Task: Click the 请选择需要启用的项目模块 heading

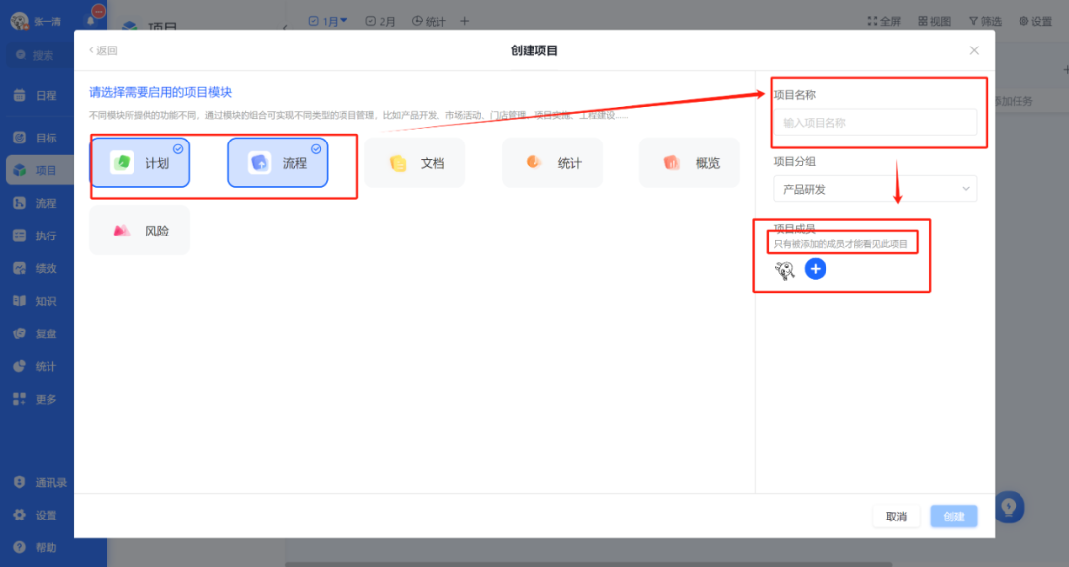Action: pos(160,92)
